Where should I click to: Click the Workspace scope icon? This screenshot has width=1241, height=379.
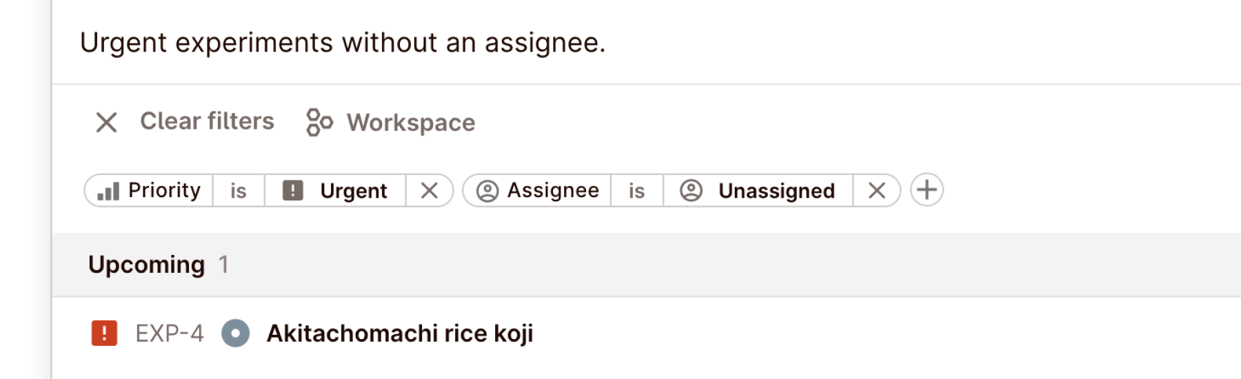click(319, 123)
